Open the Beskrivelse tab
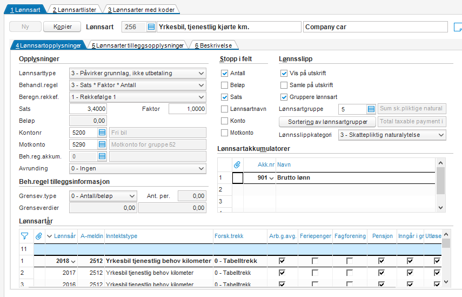 tap(214, 46)
